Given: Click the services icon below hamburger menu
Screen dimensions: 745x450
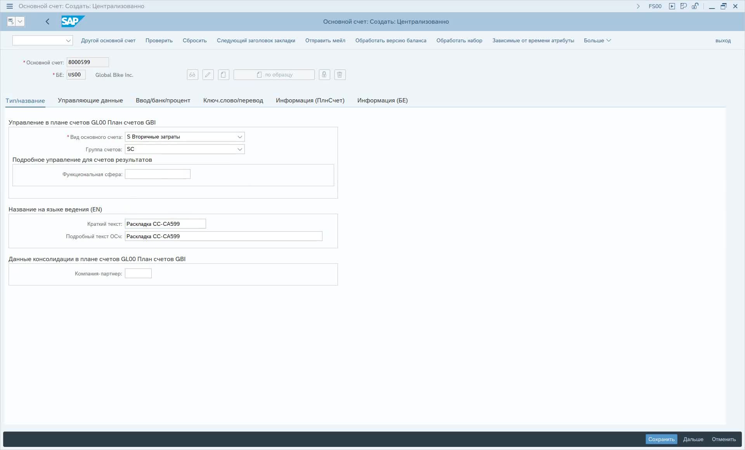Looking at the screenshot, I should [x=11, y=21].
